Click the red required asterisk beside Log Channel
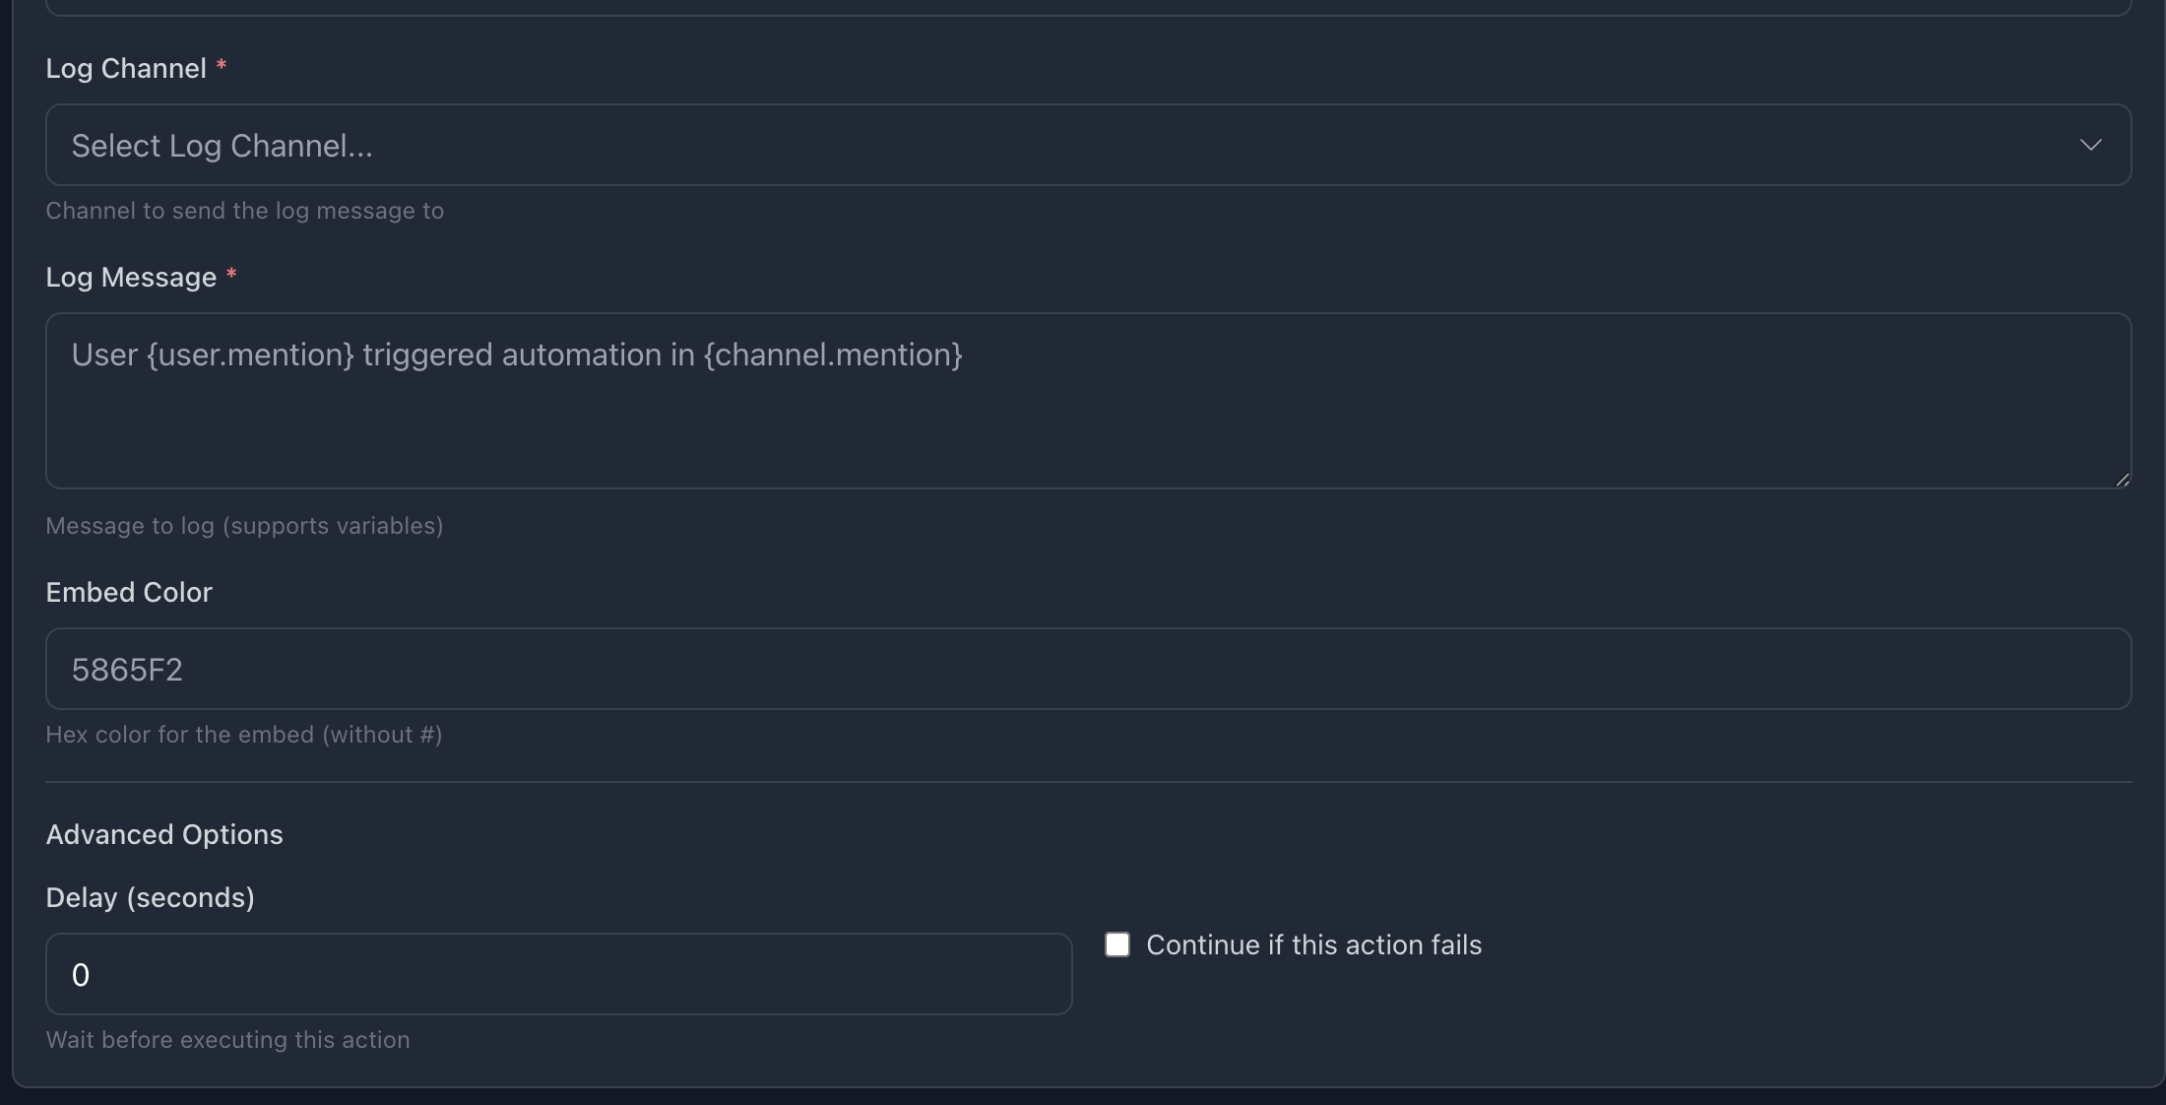This screenshot has width=2166, height=1105. [222, 66]
